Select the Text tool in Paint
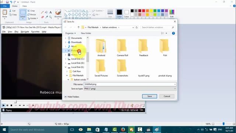 (51, 12)
